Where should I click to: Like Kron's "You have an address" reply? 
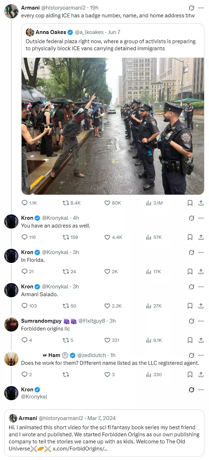click(107, 237)
